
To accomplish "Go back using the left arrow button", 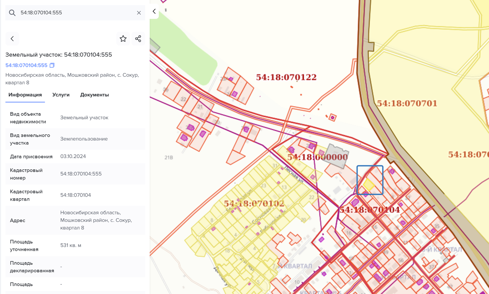I will coord(12,39).
